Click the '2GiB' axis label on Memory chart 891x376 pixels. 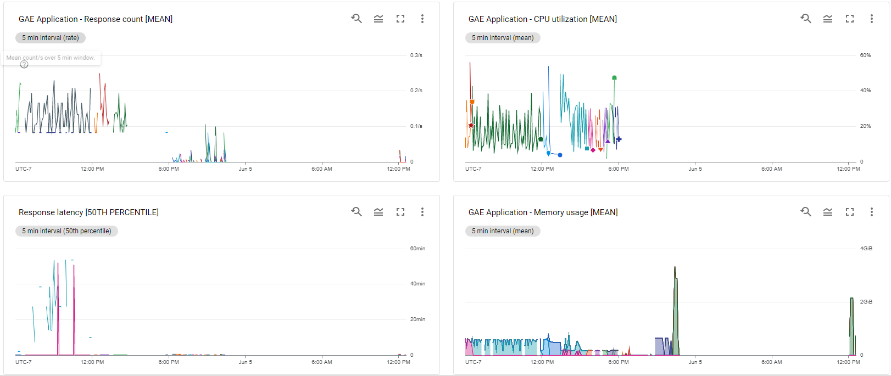[x=866, y=302]
